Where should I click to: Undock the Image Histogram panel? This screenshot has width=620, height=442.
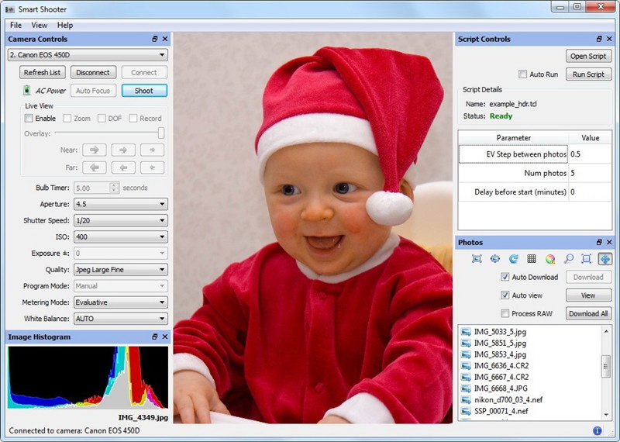coord(154,337)
